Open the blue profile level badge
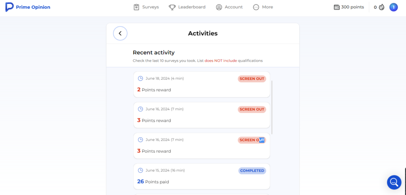Viewport: 406px width, 195px height. pyautogui.click(x=393, y=7)
